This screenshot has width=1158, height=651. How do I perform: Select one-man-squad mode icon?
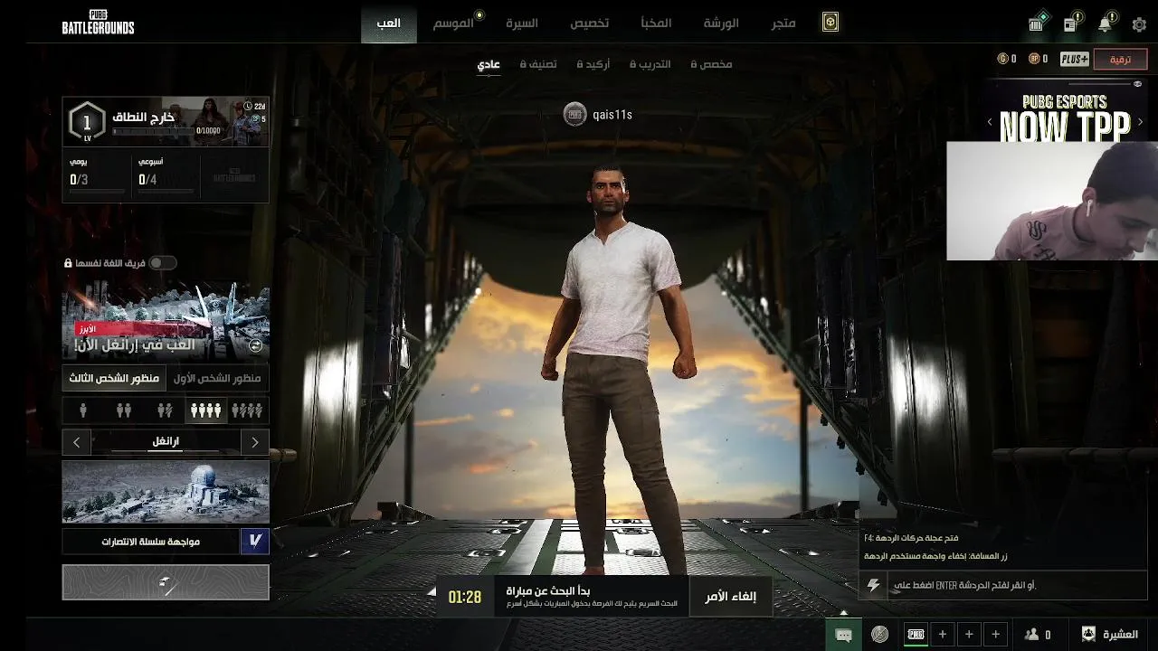(165, 410)
